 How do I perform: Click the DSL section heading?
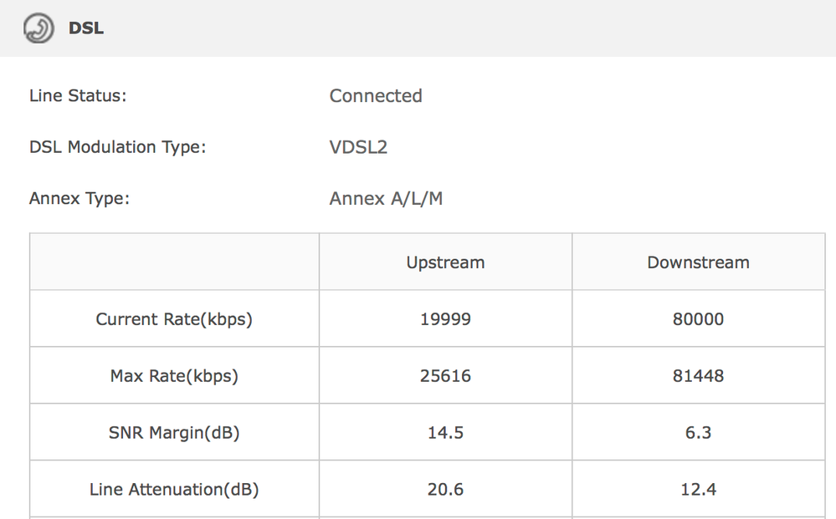[x=86, y=28]
